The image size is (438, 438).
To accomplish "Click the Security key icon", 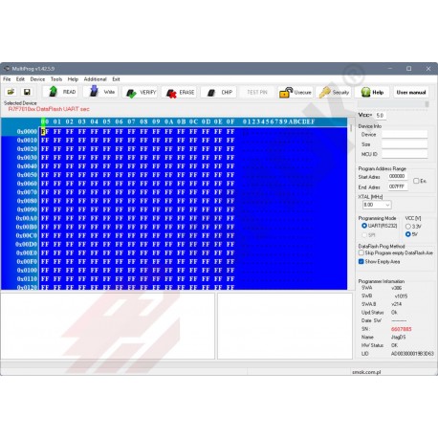I will click(x=324, y=93).
